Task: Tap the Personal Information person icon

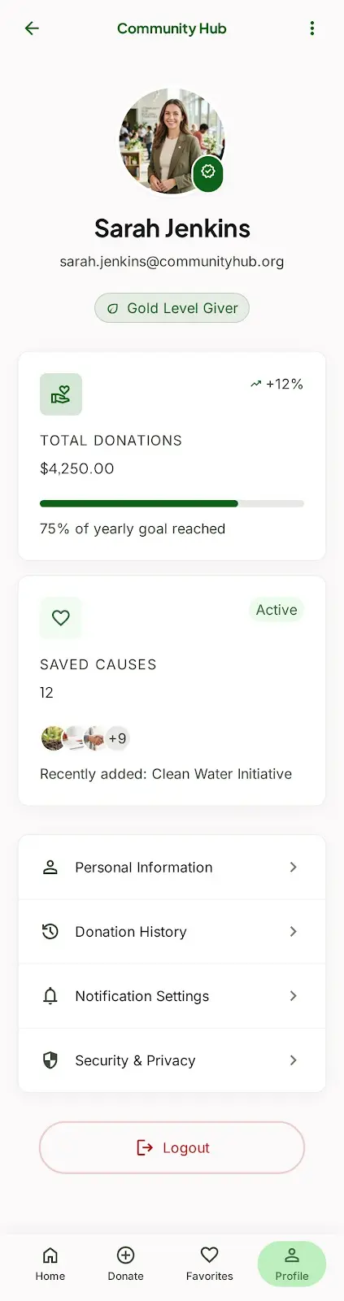Action: point(50,868)
